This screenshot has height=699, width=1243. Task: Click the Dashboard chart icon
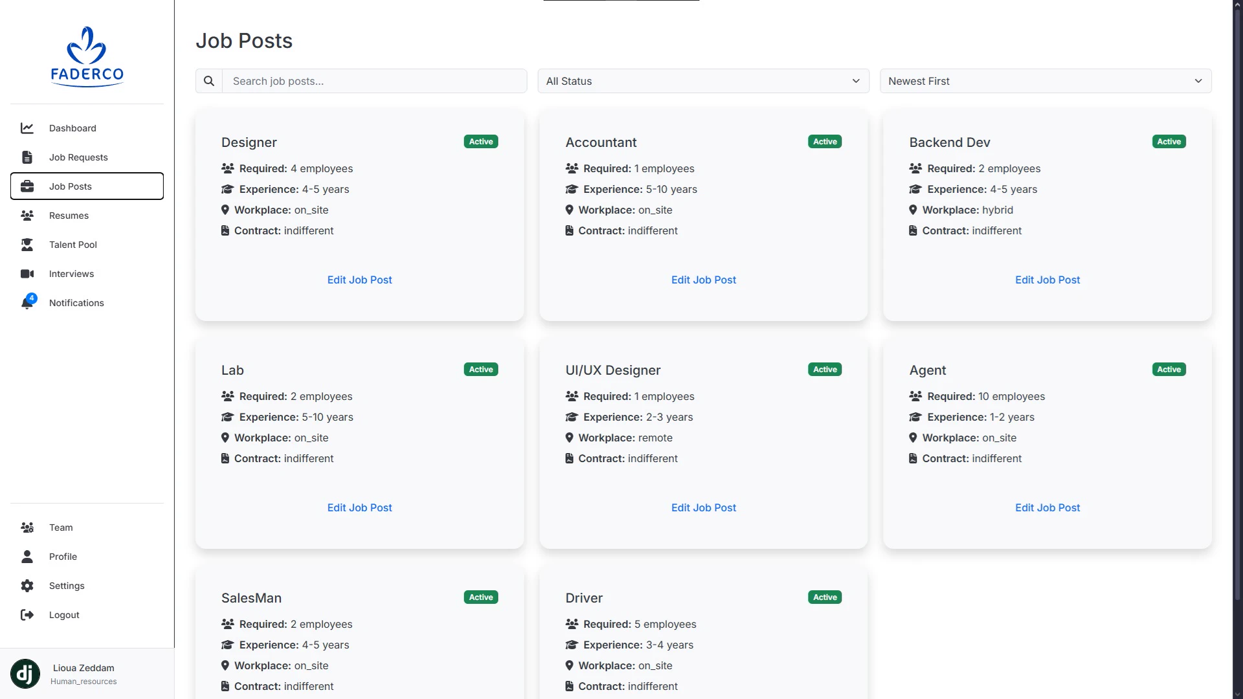pos(27,128)
